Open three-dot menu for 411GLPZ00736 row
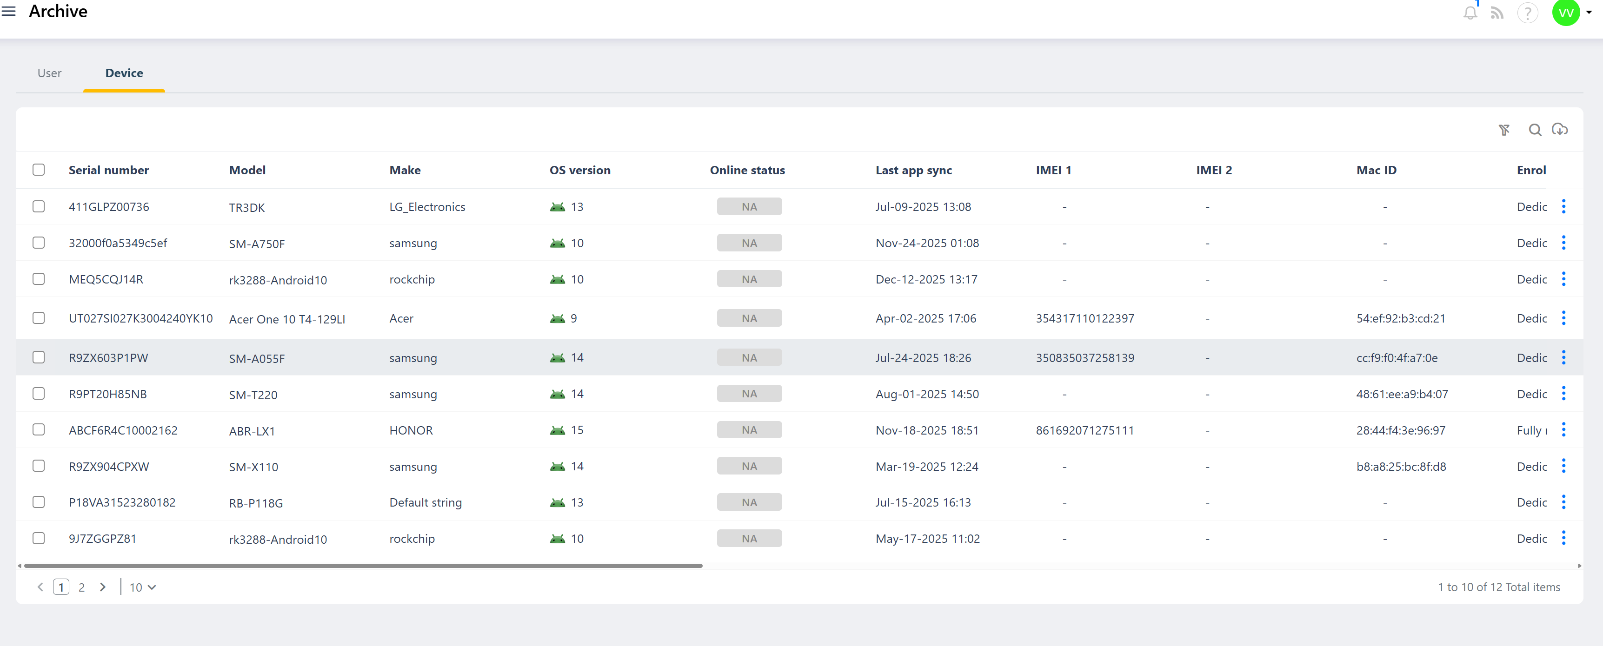1603x646 pixels. (x=1563, y=206)
